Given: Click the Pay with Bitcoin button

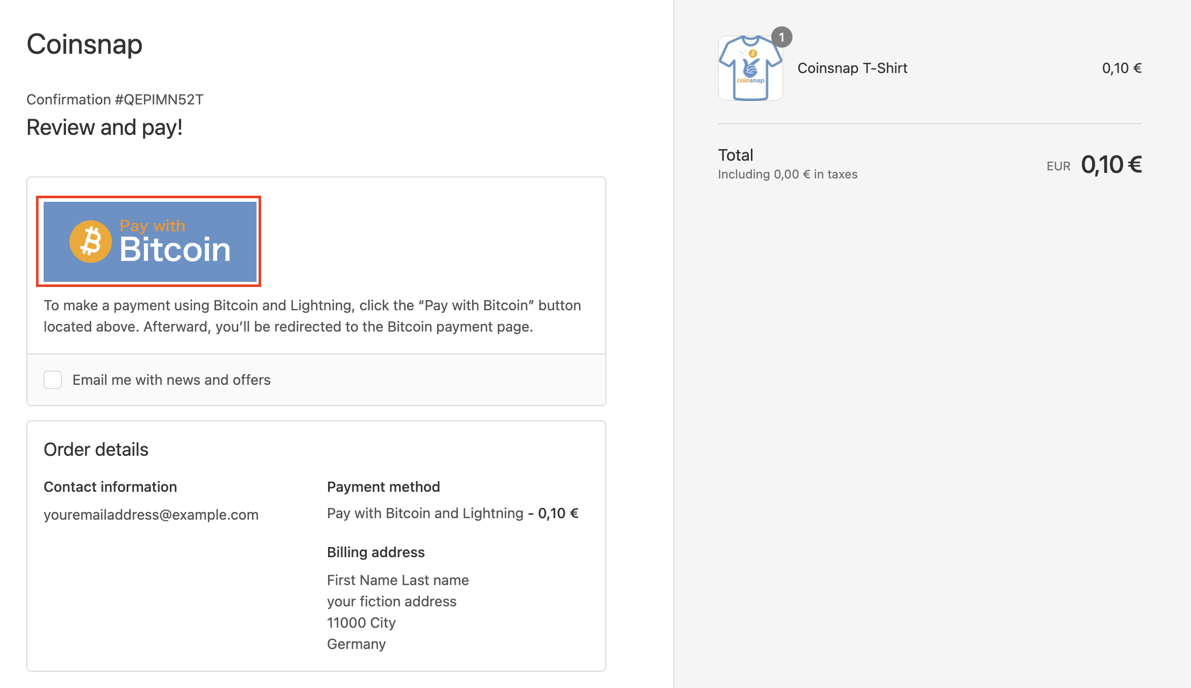Looking at the screenshot, I should pyautogui.click(x=150, y=242).
